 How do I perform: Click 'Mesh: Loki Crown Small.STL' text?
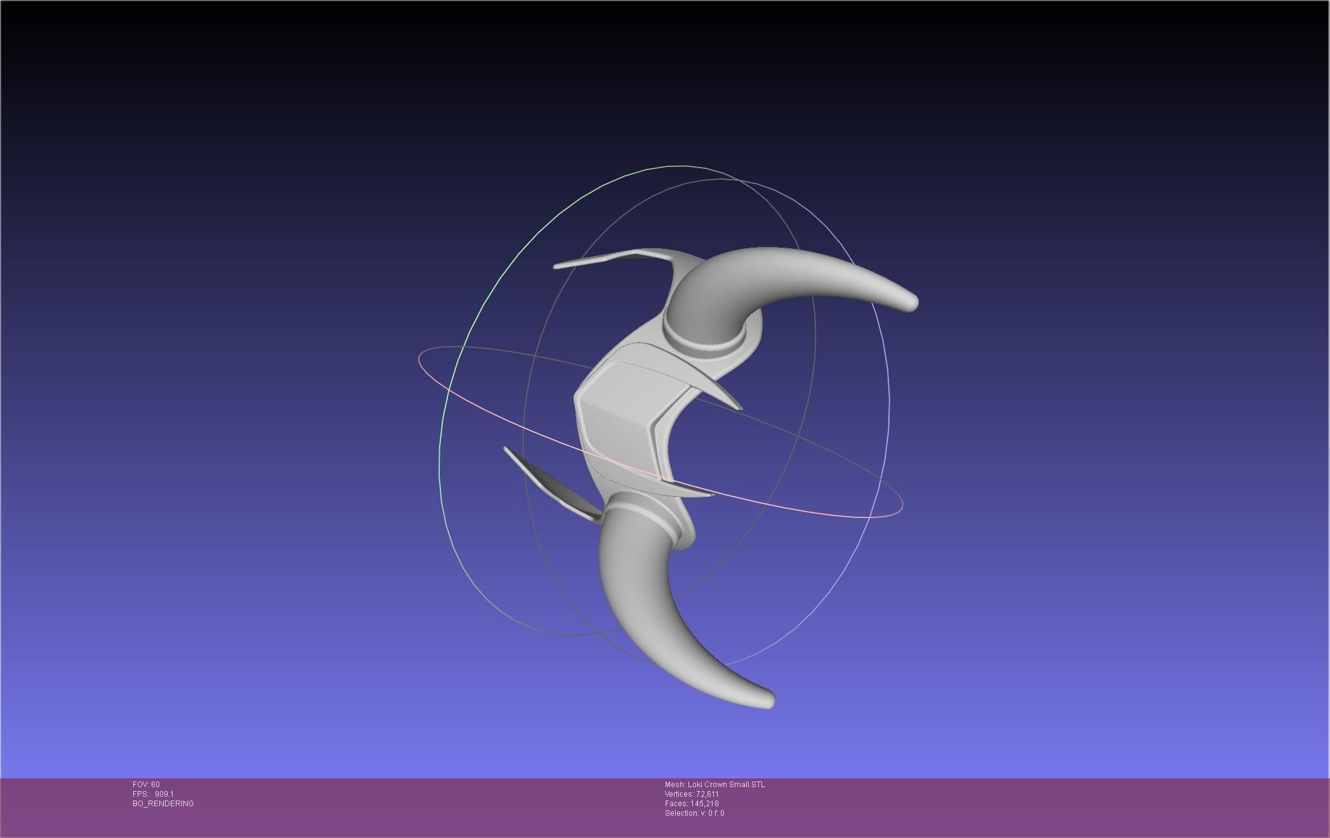715,785
